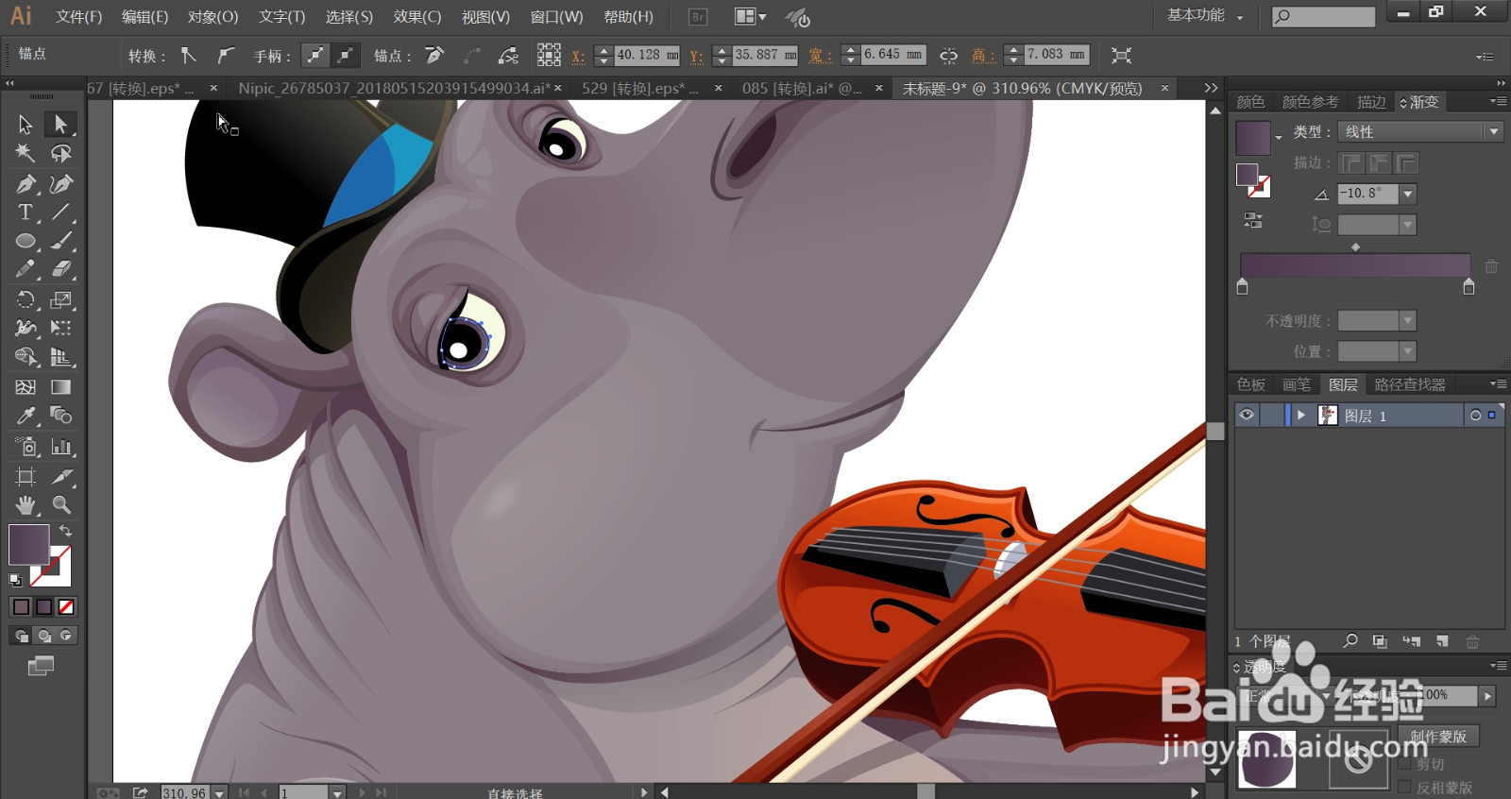Select the Scale tool
Screen dimensions: 1511x799
coord(60,299)
